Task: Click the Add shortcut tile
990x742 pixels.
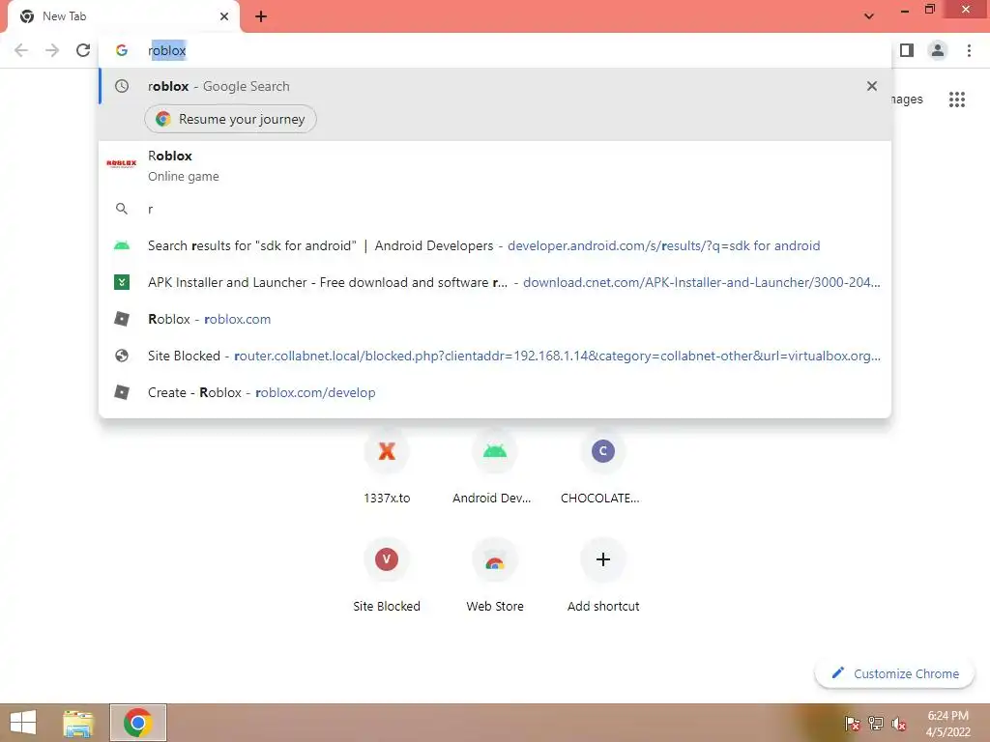Action: [602, 574]
